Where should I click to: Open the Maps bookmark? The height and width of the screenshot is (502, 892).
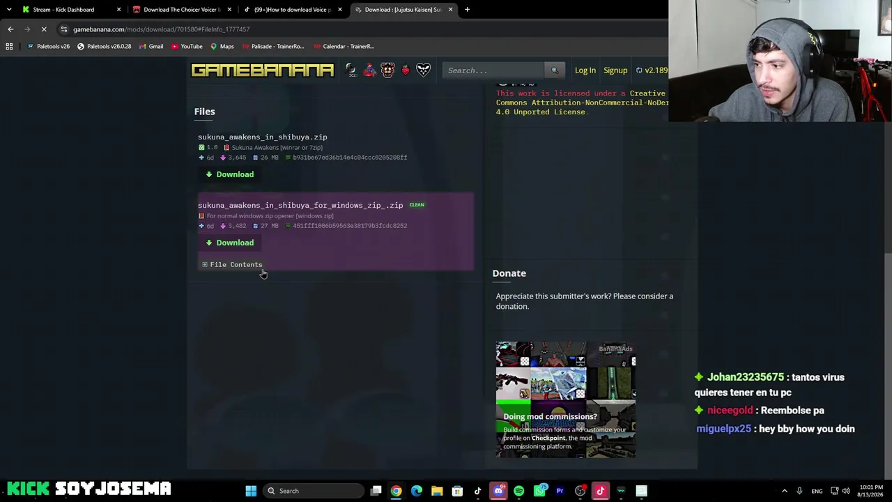[x=222, y=47]
